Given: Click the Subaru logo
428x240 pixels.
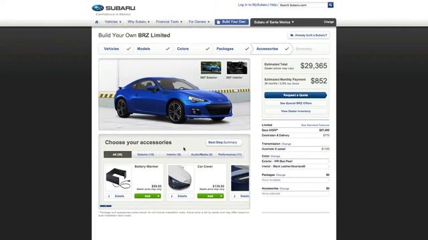Looking at the screenshot, I should 114,8.
